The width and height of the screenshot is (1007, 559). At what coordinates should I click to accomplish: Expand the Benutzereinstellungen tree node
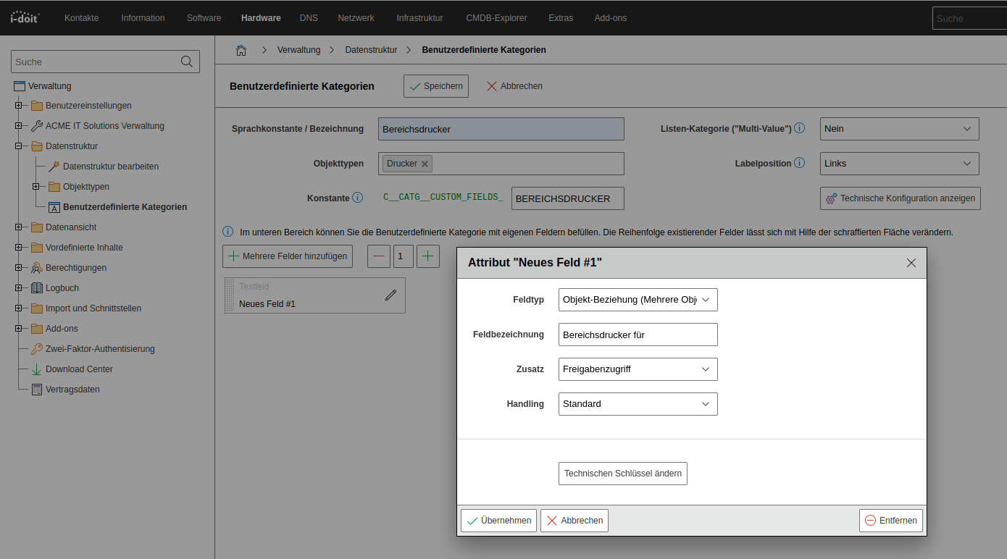coord(19,106)
